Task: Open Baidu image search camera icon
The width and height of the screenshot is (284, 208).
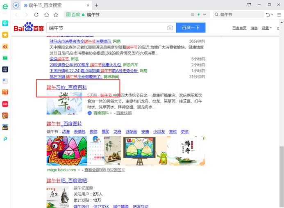Action: (x=170, y=28)
